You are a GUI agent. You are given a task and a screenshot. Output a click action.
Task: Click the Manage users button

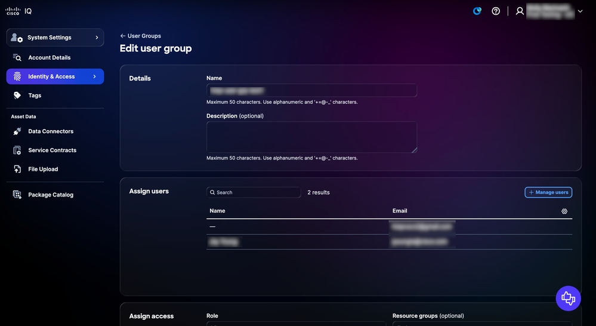(548, 192)
